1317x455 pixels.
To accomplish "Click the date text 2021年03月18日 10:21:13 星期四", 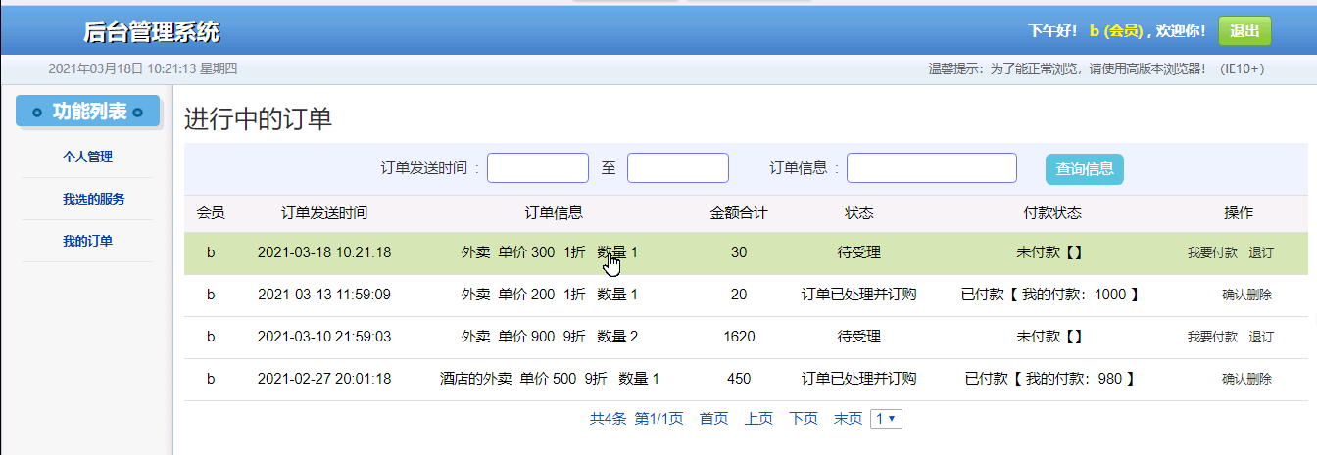I will 143,68.
